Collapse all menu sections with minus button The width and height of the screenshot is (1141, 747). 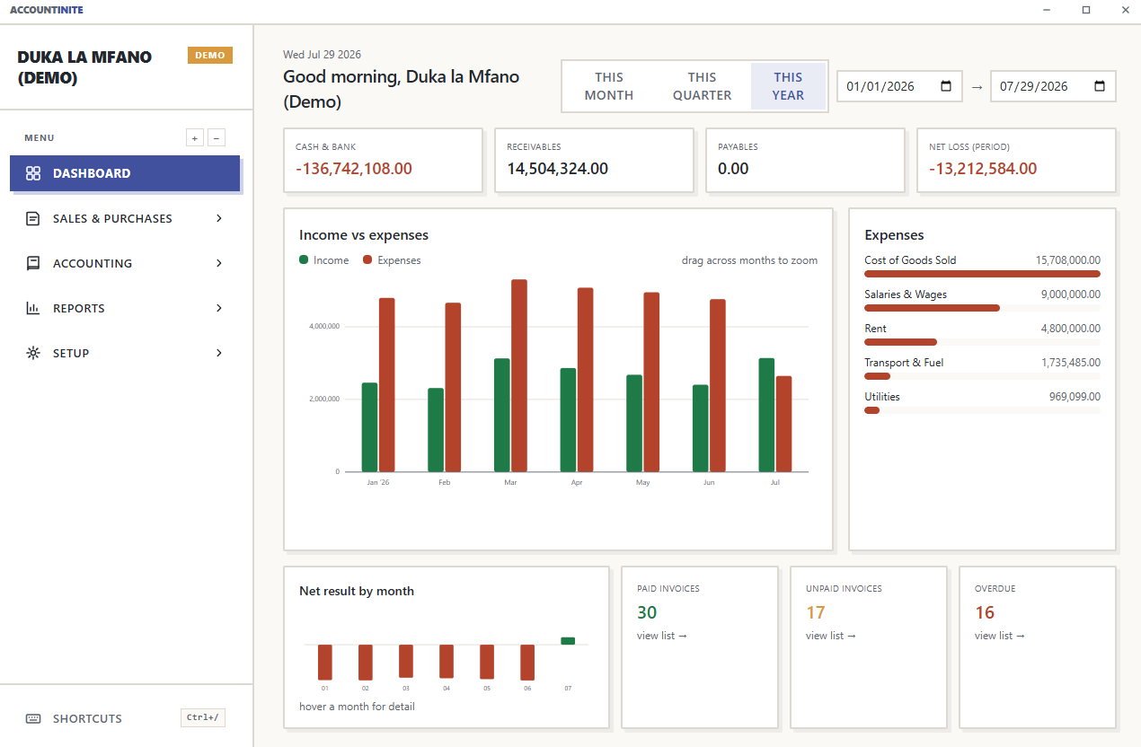click(217, 137)
